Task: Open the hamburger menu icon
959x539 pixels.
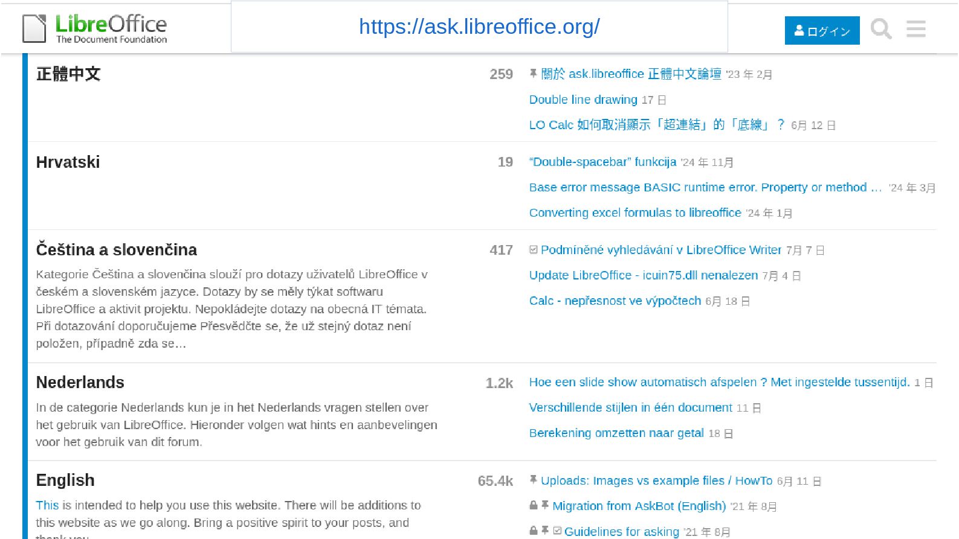Action: [x=916, y=29]
